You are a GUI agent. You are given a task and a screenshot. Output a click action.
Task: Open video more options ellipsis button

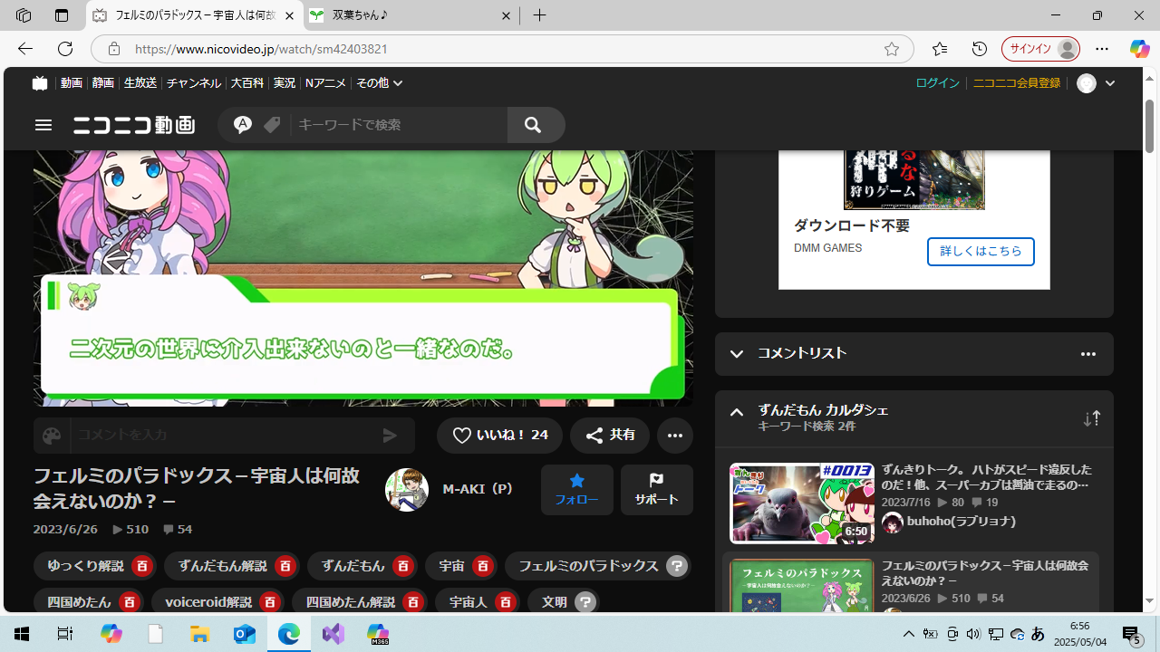675,436
